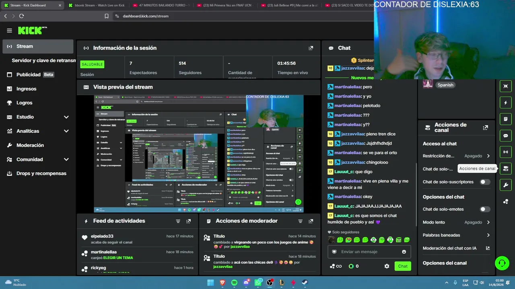Open the hamburger menu beside Kick logo

pos(9,31)
